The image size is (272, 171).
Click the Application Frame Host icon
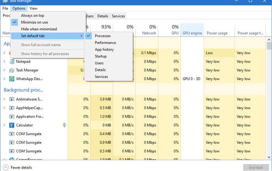click(x=12, y=117)
